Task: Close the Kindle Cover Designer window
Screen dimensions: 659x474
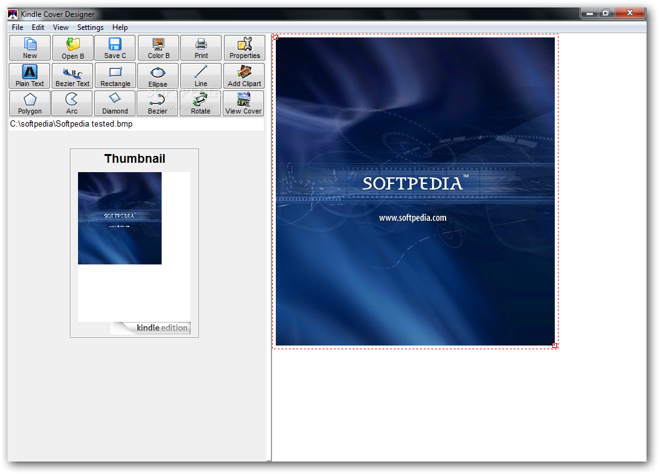Action: [x=630, y=13]
